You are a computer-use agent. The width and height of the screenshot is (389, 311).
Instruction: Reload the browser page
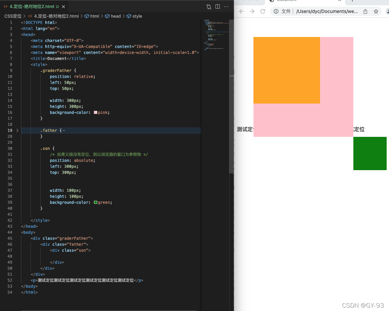(263, 11)
